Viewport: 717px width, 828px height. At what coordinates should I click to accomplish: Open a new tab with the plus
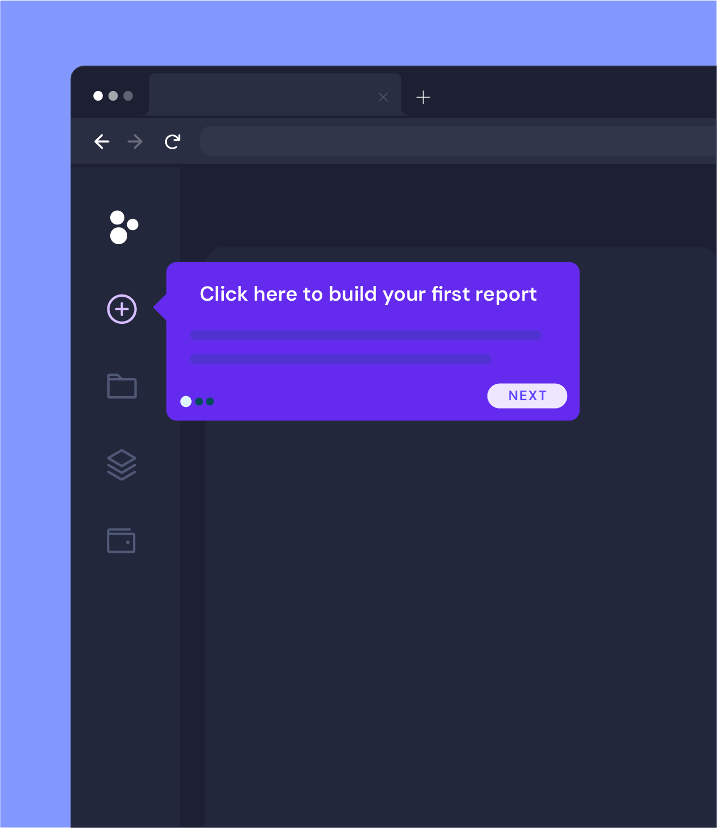423,97
